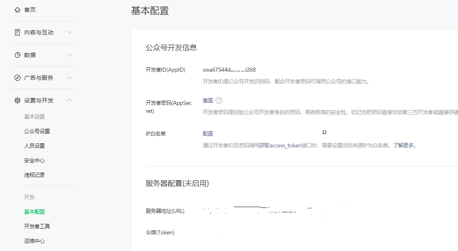Open 开发者工具 in the sidebar
The height and width of the screenshot is (251, 458).
pos(37,226)
